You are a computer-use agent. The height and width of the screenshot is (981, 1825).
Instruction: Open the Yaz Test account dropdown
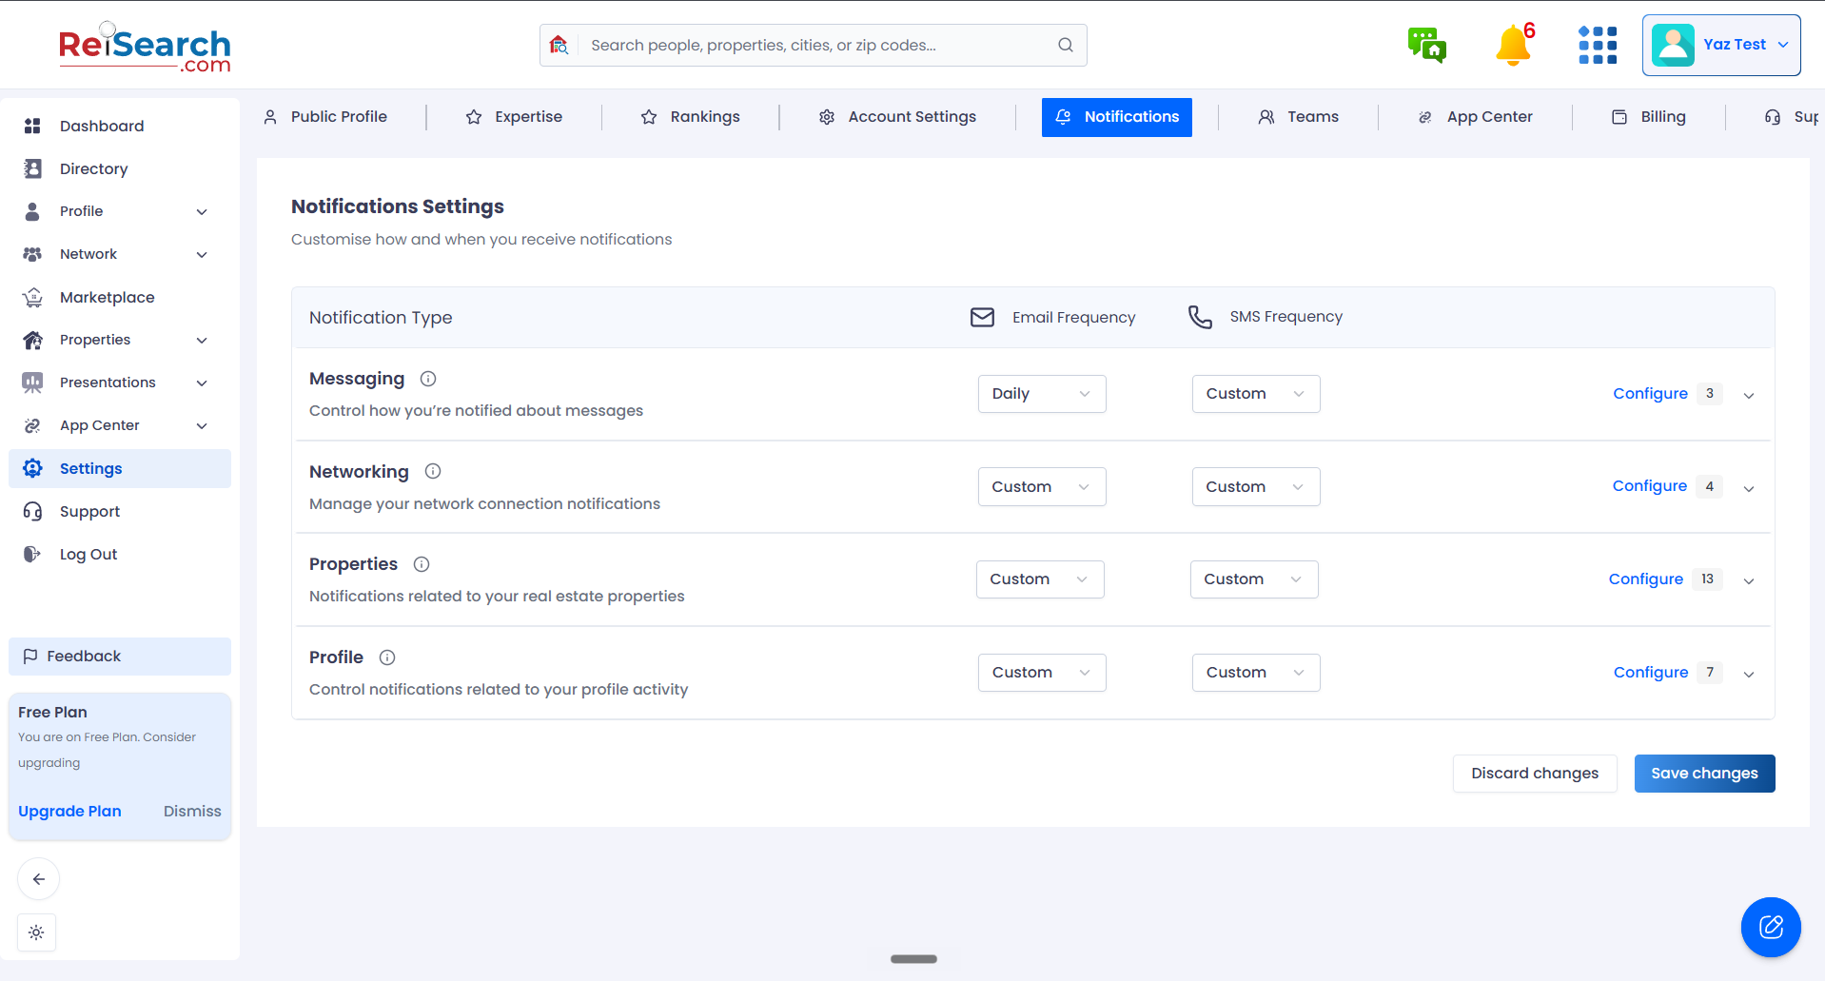pos(1721,45)
